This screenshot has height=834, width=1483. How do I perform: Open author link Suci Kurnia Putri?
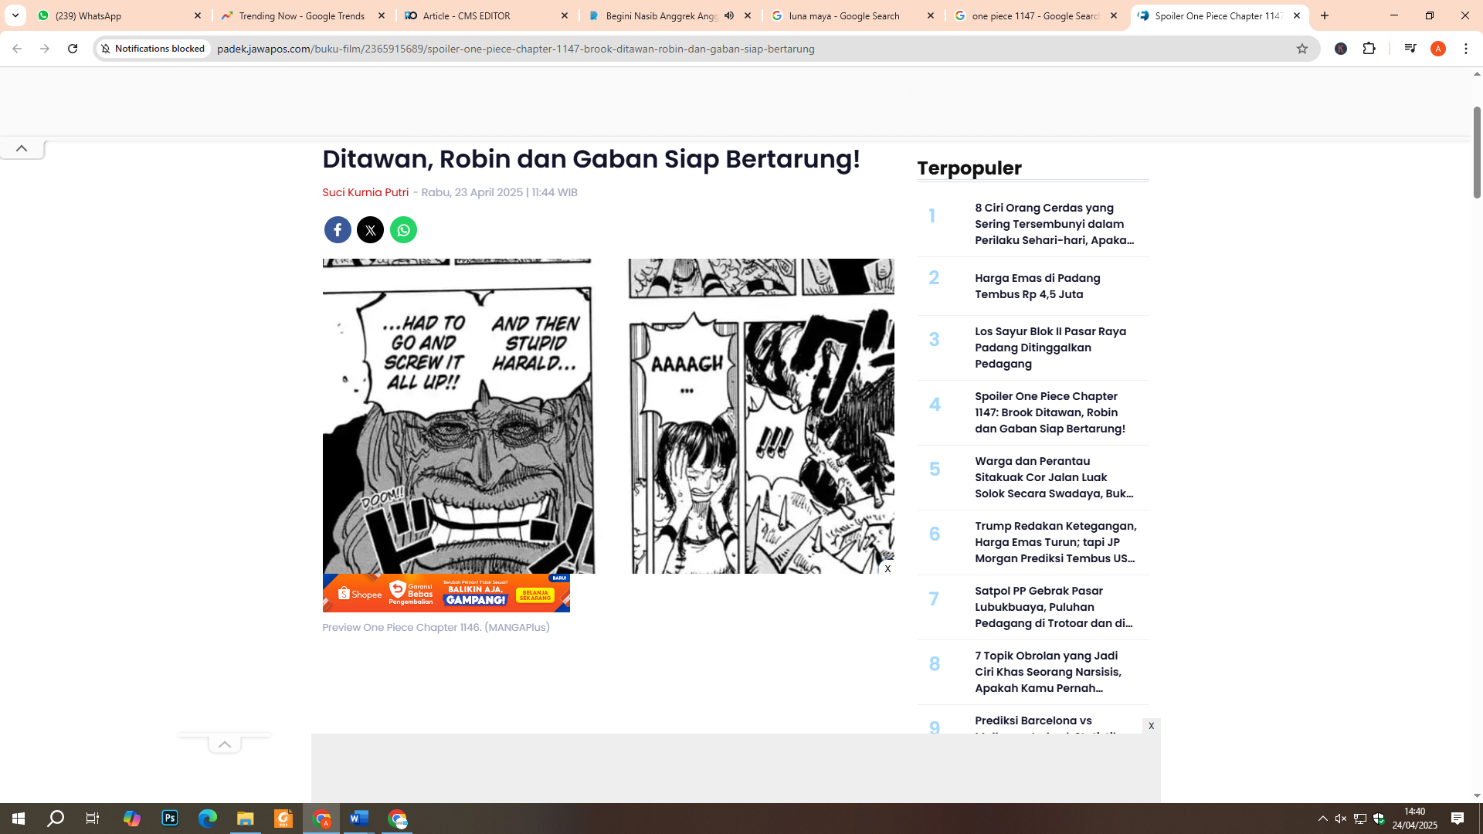[365, 192]
